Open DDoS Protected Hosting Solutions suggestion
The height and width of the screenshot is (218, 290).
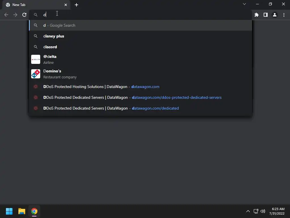pos(140,87)
